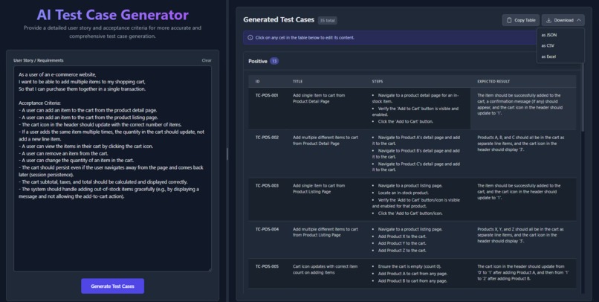Click the Generated Test Cases heading
Screen dimensions: 599x302
(x=279, y=20)
